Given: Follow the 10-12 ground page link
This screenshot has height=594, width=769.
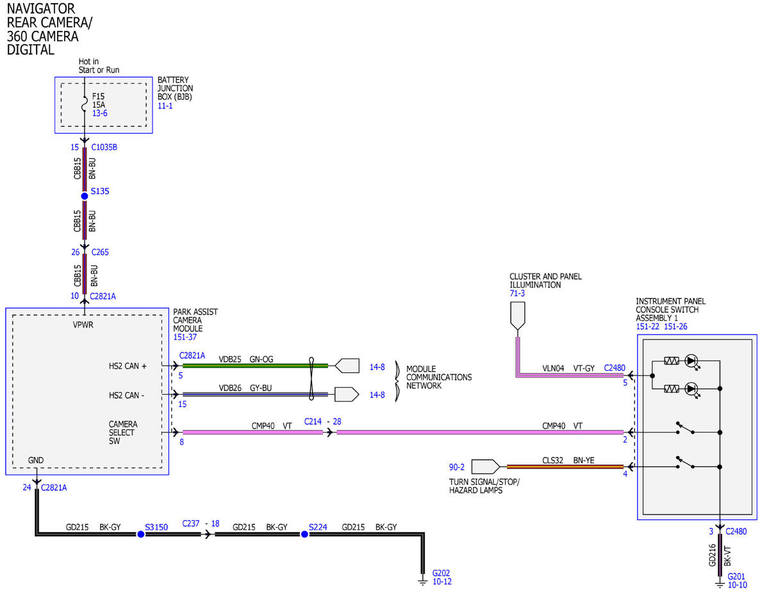Looking at the screenshot, I should (442, 582).
